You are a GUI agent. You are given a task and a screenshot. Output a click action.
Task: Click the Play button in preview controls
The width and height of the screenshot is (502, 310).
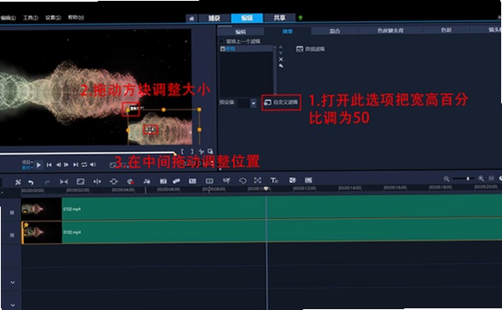[x=38, y=165]
